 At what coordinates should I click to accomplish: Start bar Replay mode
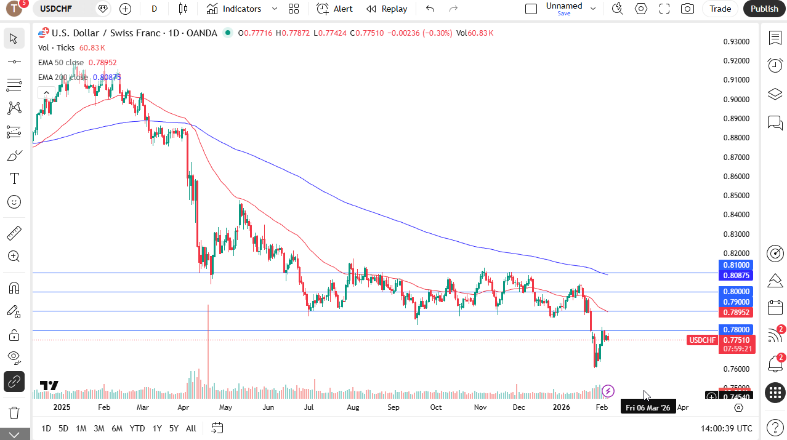pyautogui.click(x=387, y=9)
